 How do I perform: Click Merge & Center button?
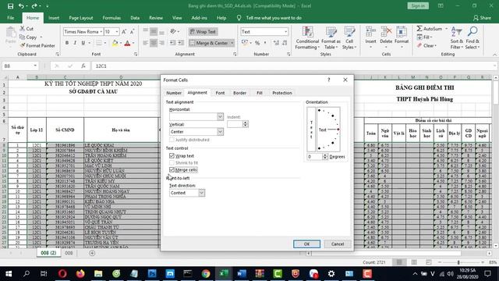click(x=209, y=43)
